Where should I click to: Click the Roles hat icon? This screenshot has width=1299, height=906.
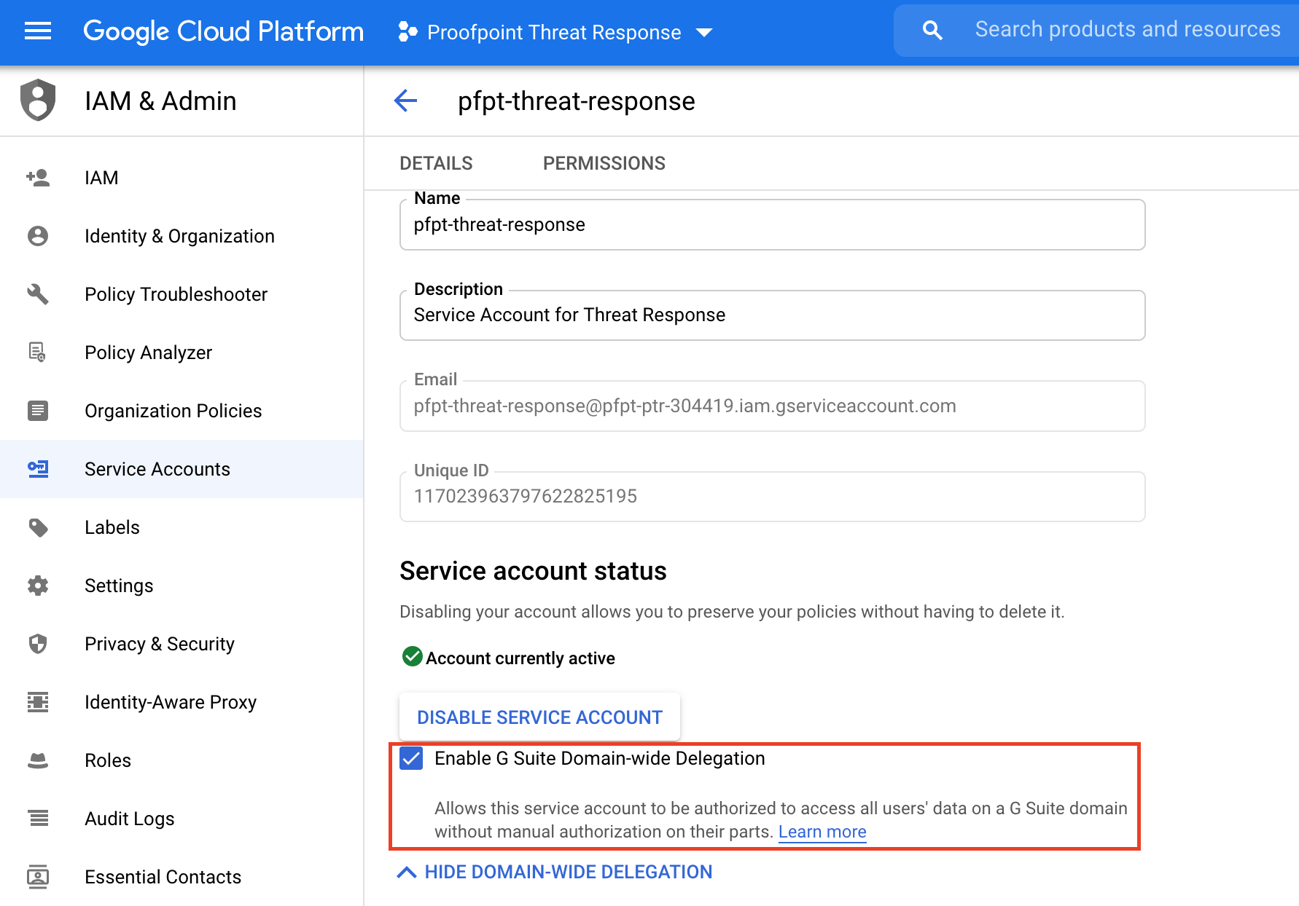click(38, 760)
